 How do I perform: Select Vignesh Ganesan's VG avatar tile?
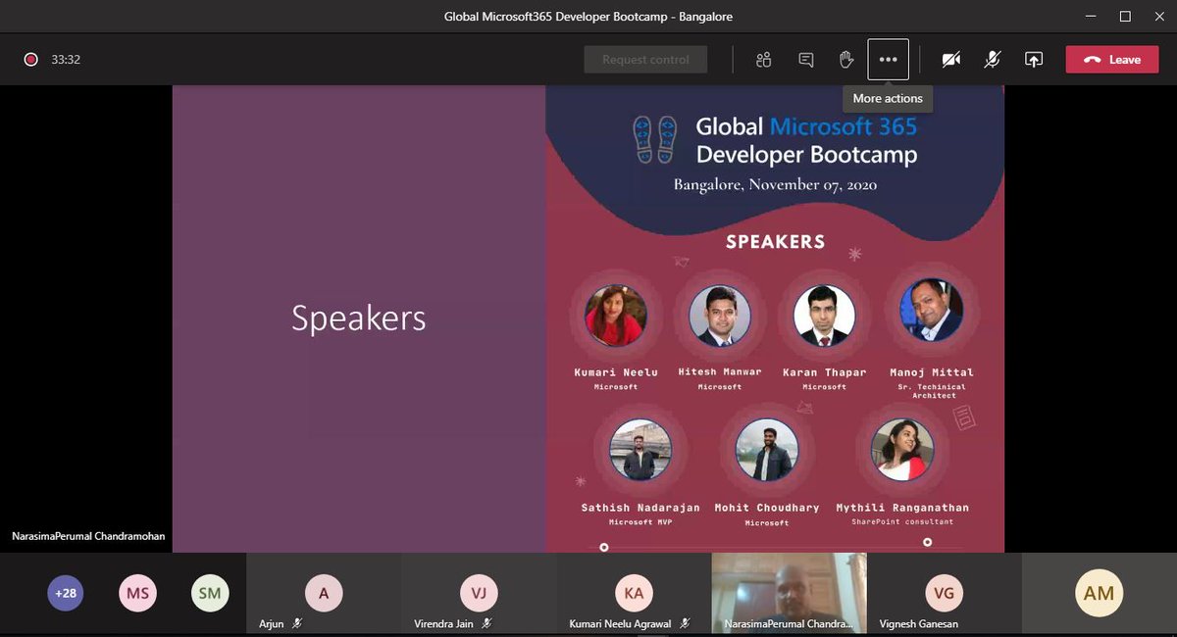943,593
